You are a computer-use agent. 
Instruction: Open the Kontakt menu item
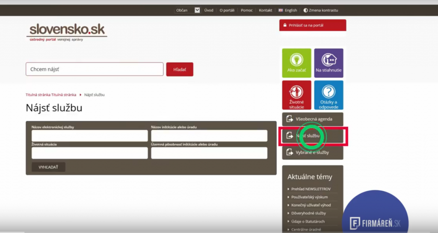265,10
